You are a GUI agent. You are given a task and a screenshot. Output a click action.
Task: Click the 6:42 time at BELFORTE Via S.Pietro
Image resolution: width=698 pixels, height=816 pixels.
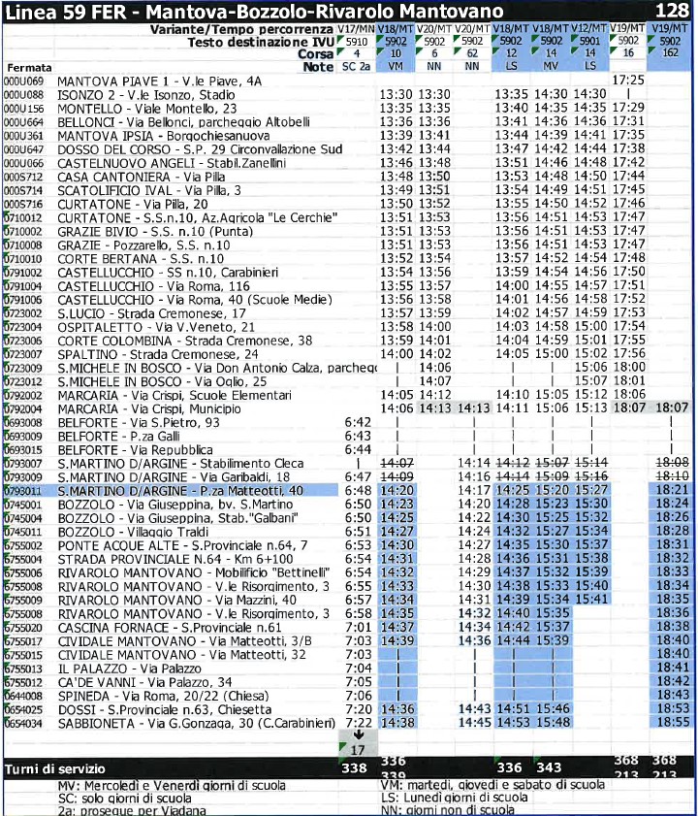click(358, 423)
